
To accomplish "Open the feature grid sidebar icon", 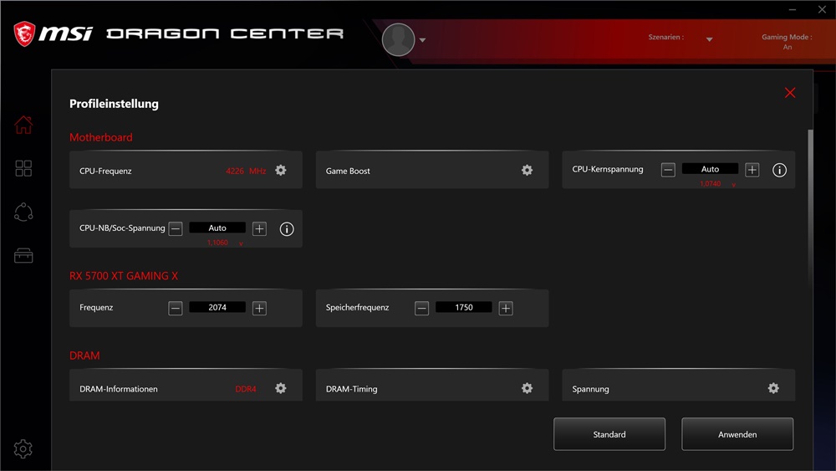I will pyautogui.click(x=23, y=169).
